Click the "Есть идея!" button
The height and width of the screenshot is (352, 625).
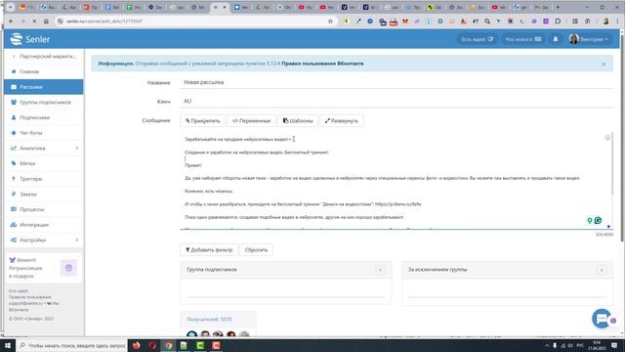coord(477,39)
